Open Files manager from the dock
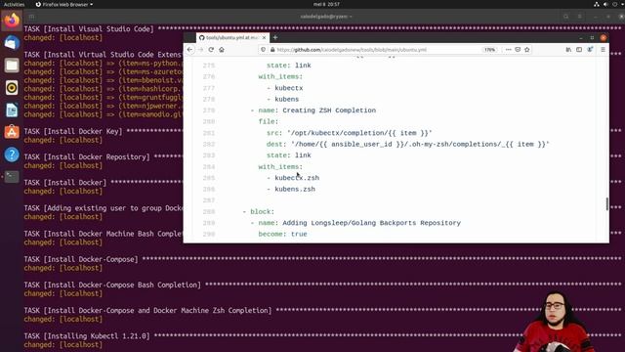This screenshot has height=352, width=625. click(12, 66)
